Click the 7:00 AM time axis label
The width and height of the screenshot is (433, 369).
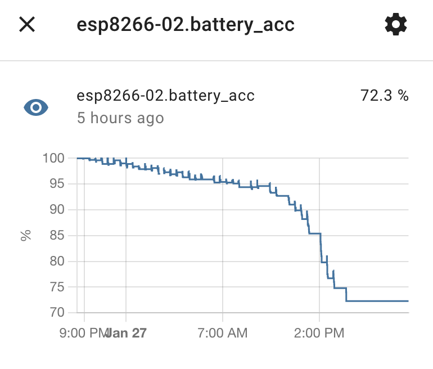coord(223,333)
